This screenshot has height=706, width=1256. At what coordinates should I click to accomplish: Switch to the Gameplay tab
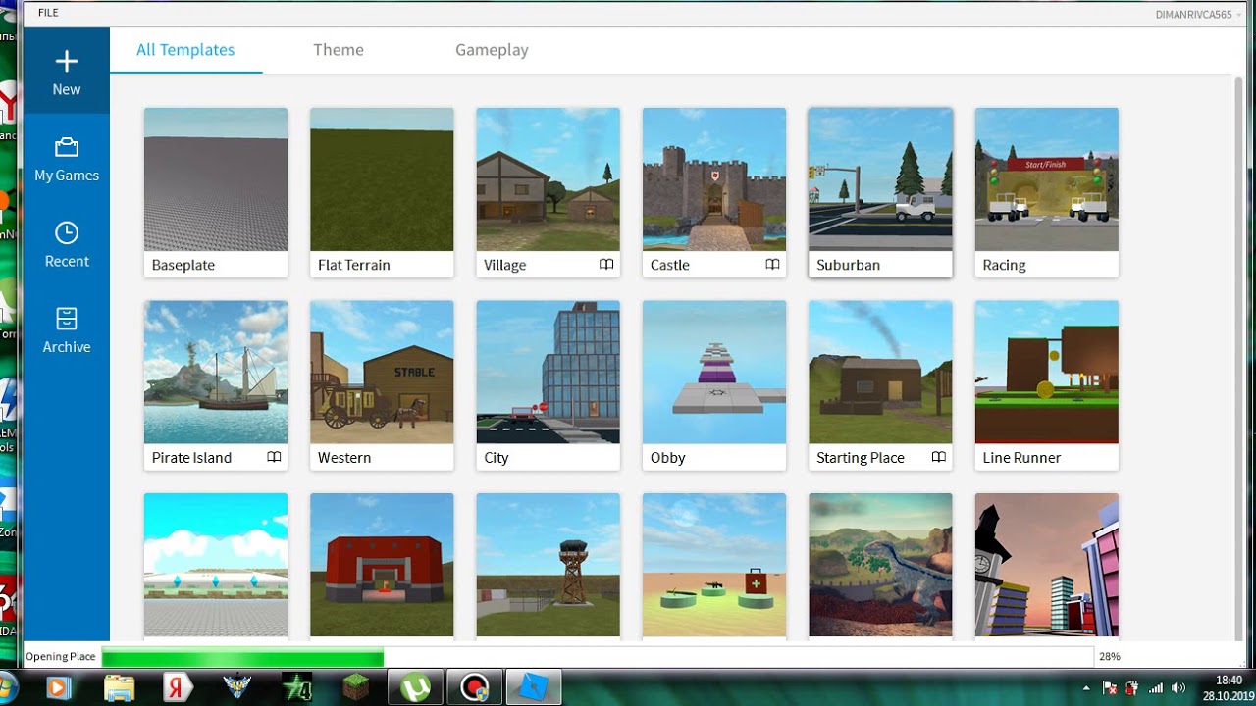[x=492, y=50]
